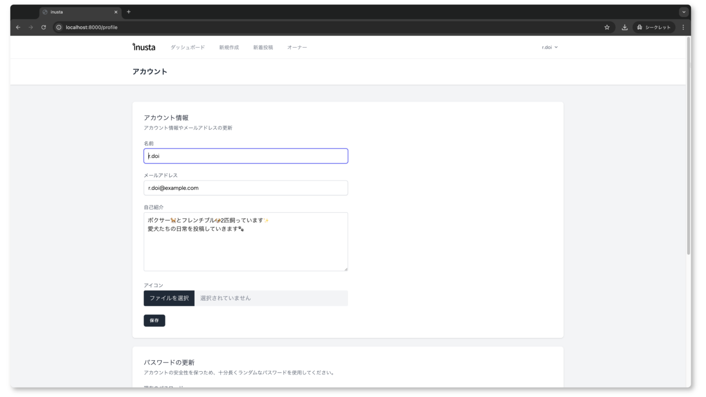Image resolution: width=706 pixels, height=397 pixels.
Task: Click the site info icon in address bar
Action: [x=59, y=28]
